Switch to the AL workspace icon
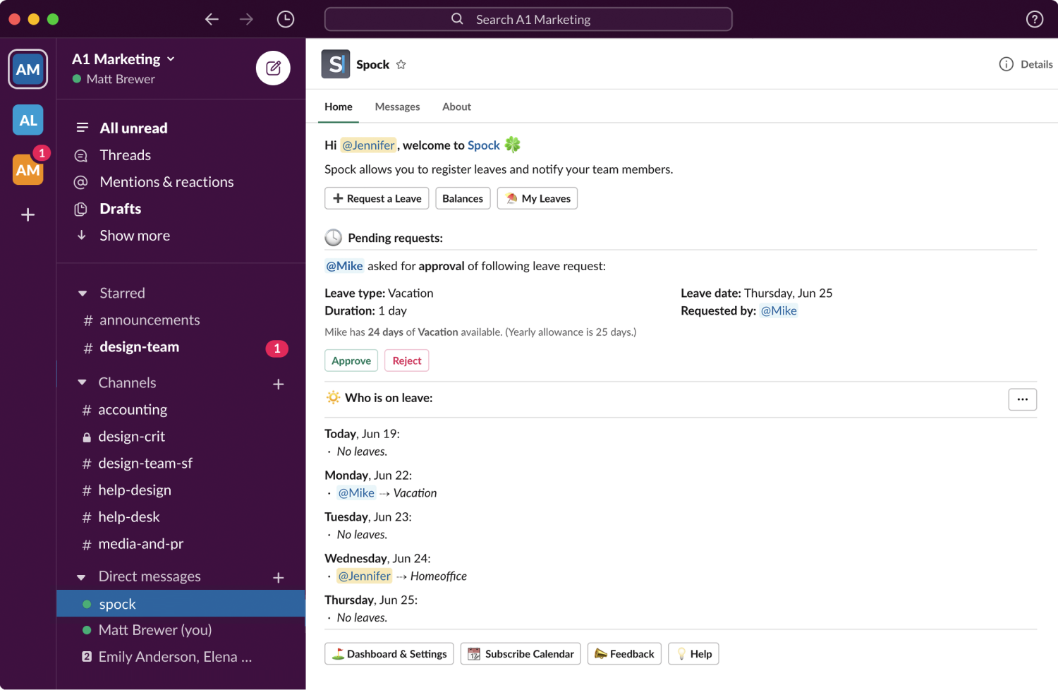The image size is (1058, 690). pyautogui.click(x=28, y=120)
